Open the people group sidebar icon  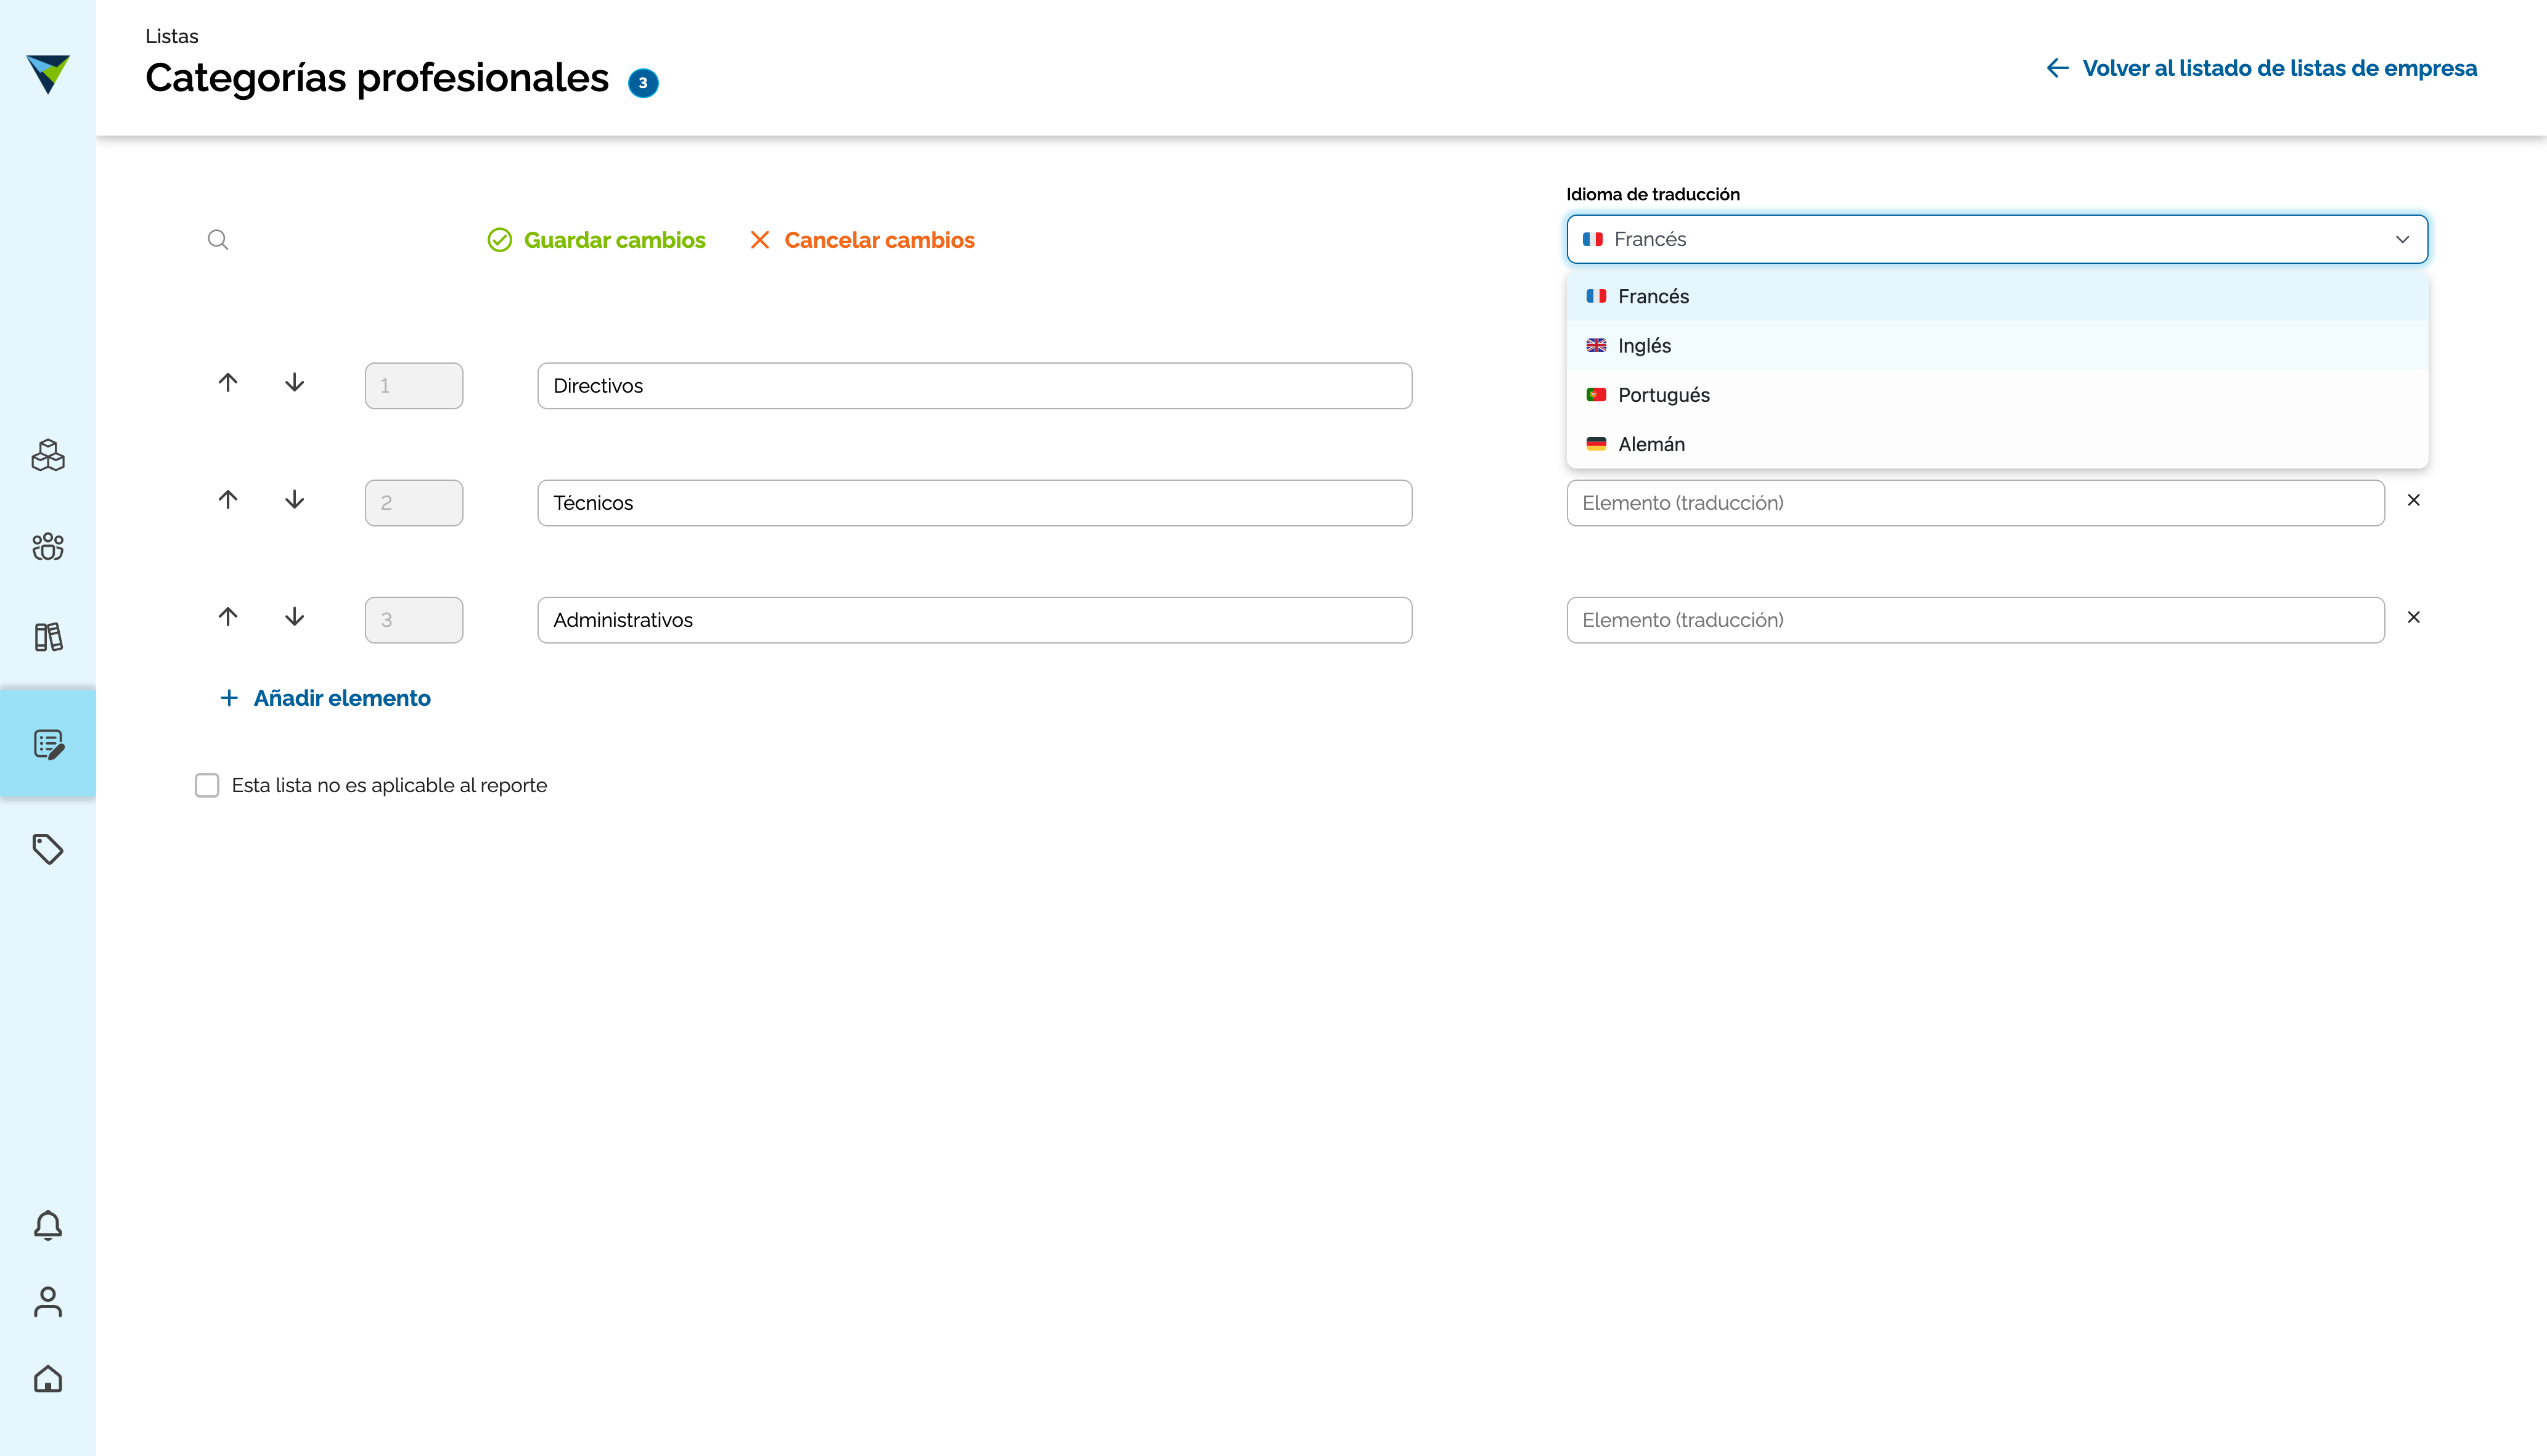tap(48, 546)
